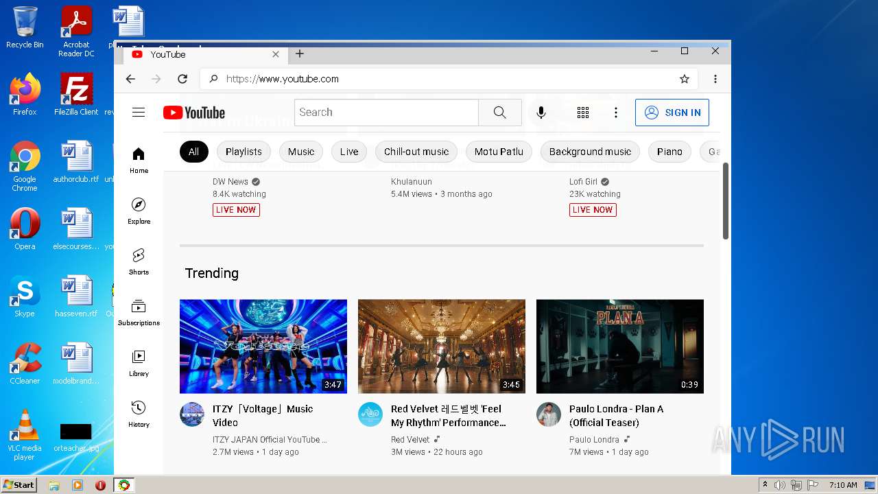The width and height of the screenshot is (878, 494).
Task: Open Acrobat Reader DC desktop shortcut
Action: click(x=76, y=32)
